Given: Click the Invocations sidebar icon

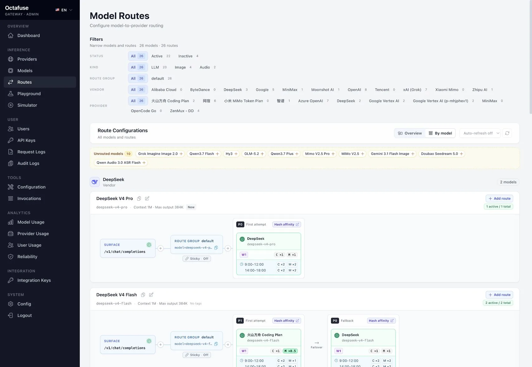Looking at the screenshot, I should pos(11,198).
